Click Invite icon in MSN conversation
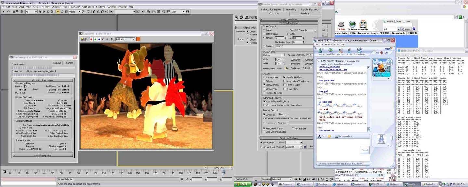 tap(321, 51)
